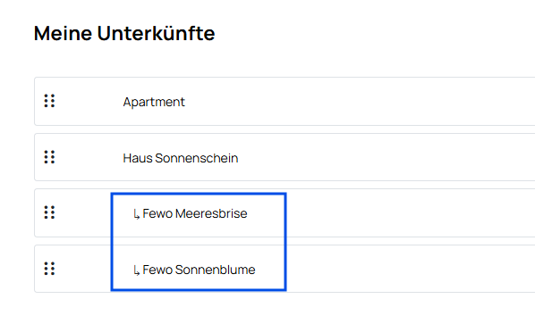Click the Meine Unterkünfte page heading
The image size is (535, 324).
click(124, 33)
